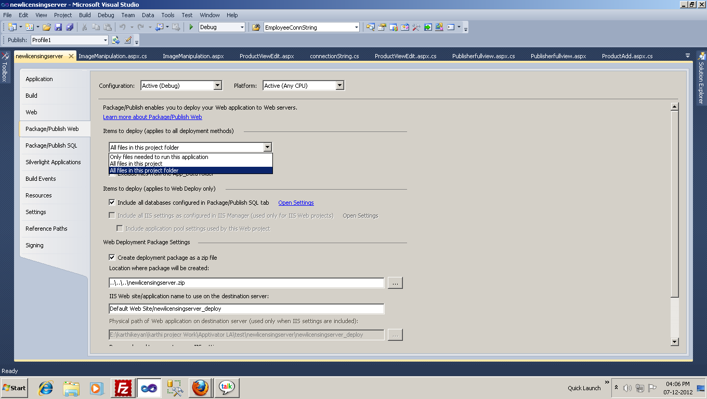
Task: Click the package location text field
Action: 246,283
